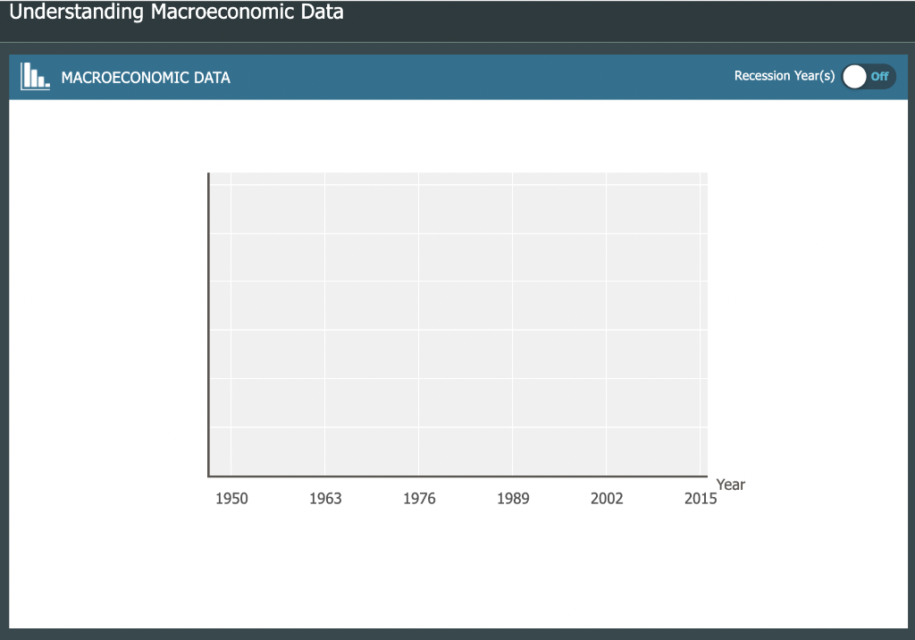Screen dimensions: 915x640
Task: Select the 2015 tick label
Action: pos(701,498)
